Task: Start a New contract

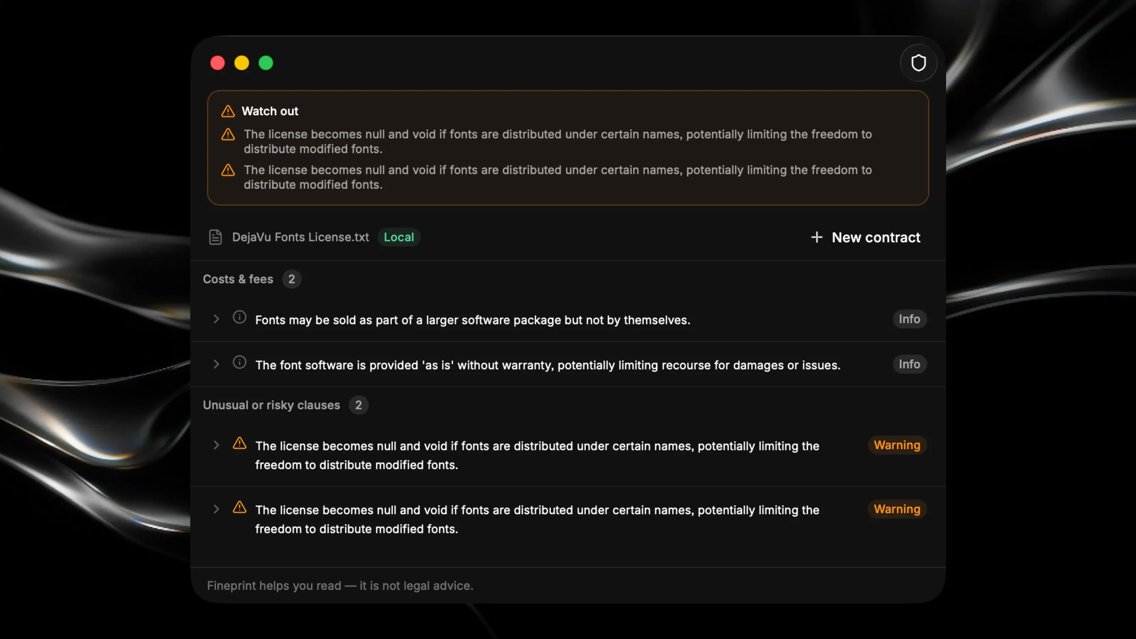Action: point(865,237)
